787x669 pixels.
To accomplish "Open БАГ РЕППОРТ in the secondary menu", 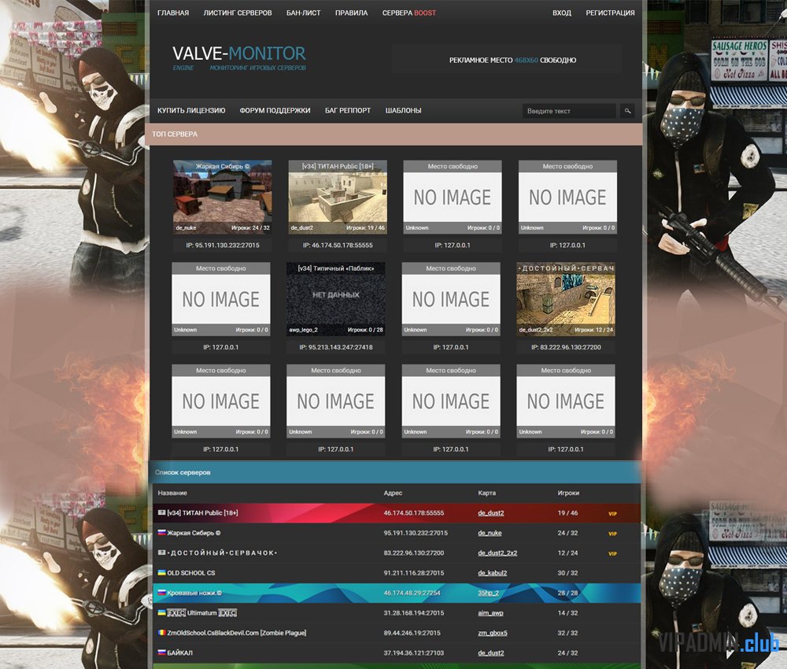I will click(x=348, y=110).
